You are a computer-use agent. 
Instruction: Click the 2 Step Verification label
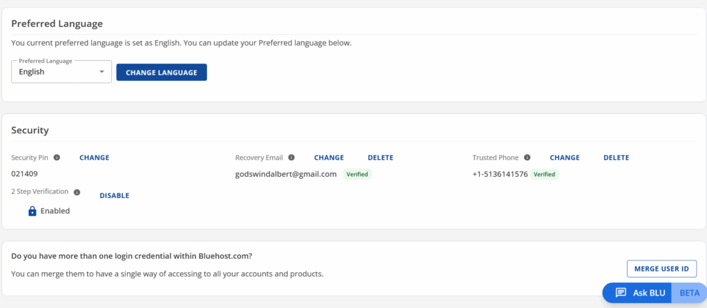pyautogui.click(x=39, y=192)
